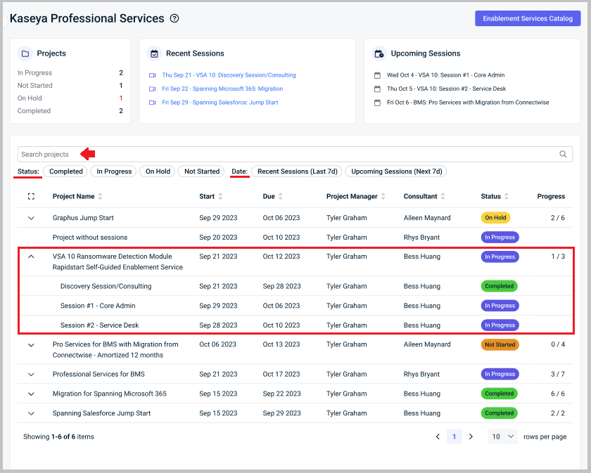
Task: Sort by Status column arrows
Action: tap(507, 197)
